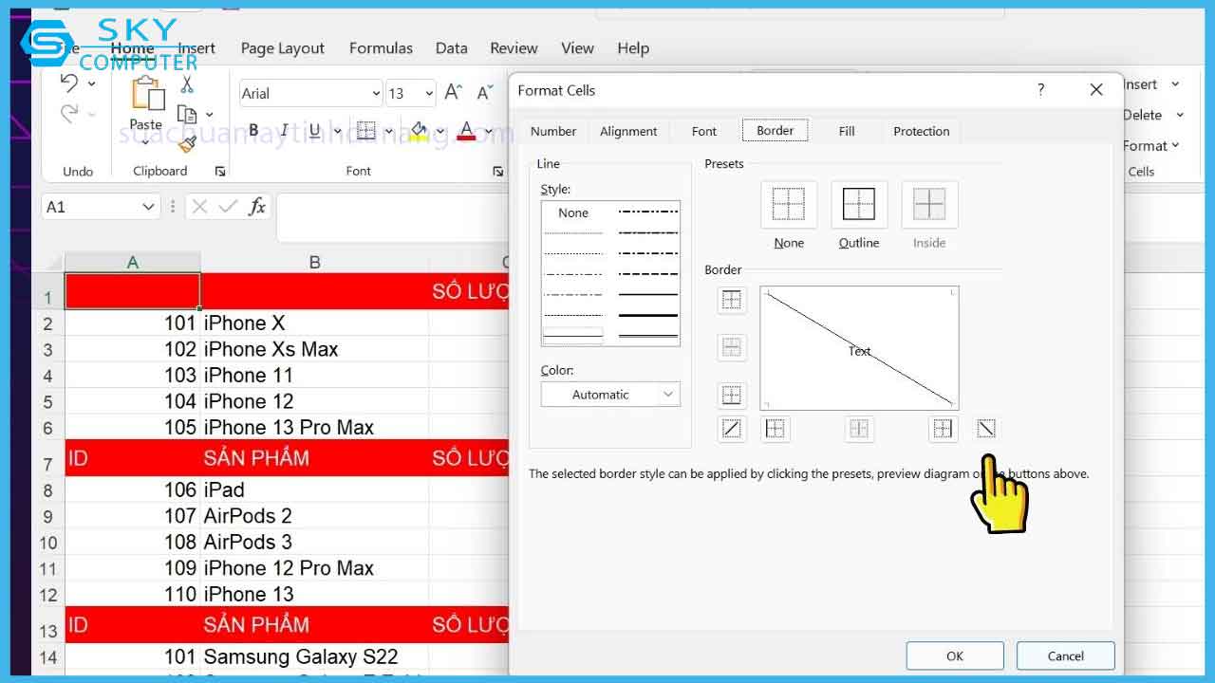Click the Insert Function fx icon

[x=257, y=207]
